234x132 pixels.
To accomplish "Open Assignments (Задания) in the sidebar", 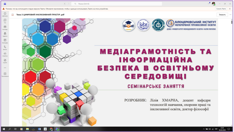I will coord(5,34).
